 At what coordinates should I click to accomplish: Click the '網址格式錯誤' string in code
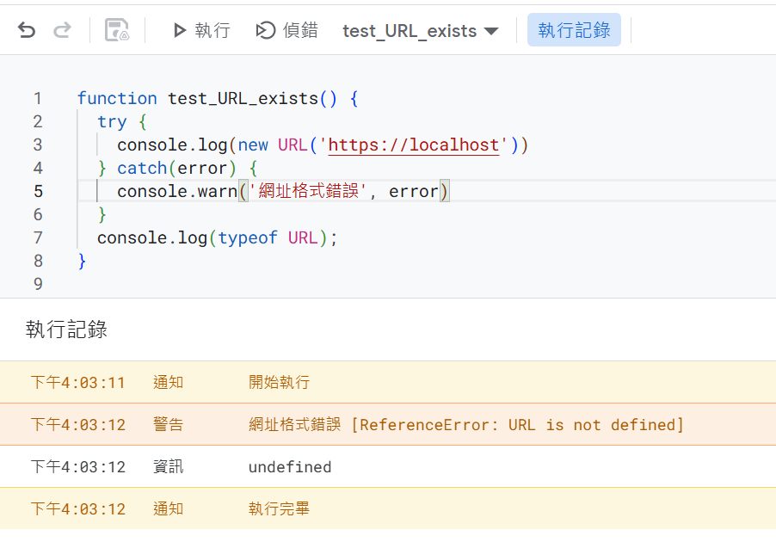click(307, 191)
